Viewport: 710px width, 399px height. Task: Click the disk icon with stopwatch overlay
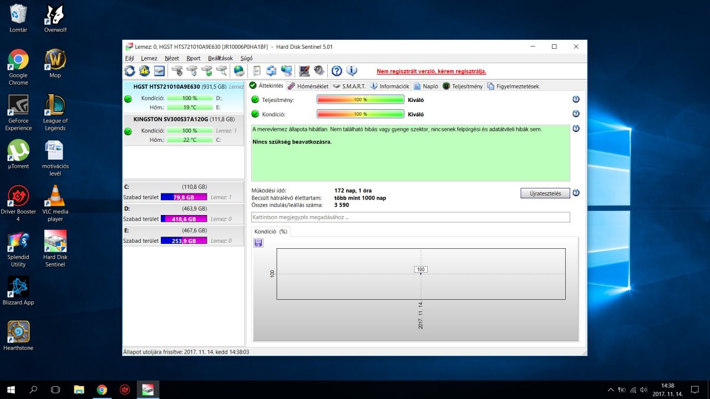click(x=177, y=70)
